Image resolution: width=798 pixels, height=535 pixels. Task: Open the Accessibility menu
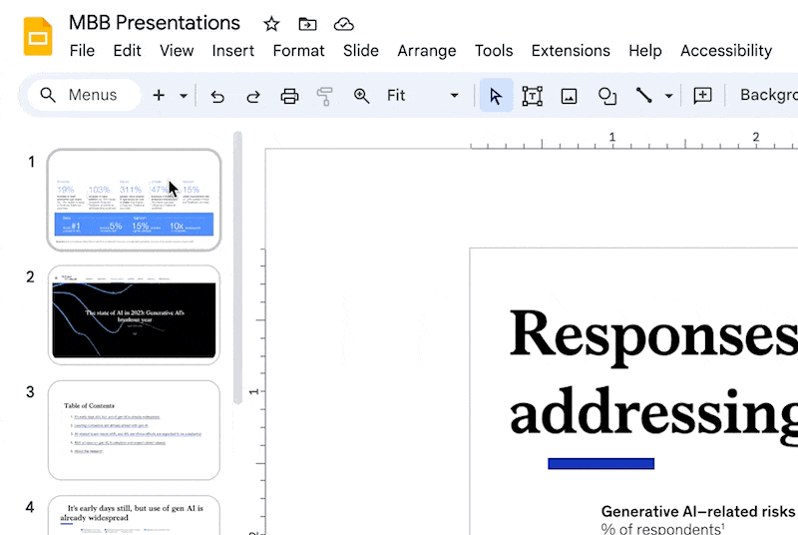pyautogui.click(x=726, y=50)
